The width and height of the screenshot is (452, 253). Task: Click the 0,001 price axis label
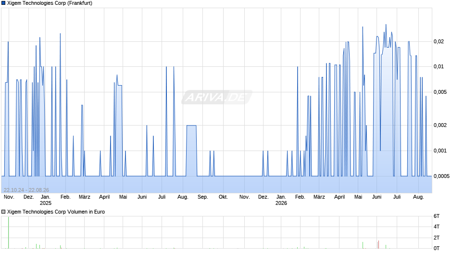[x=440, y=151]
